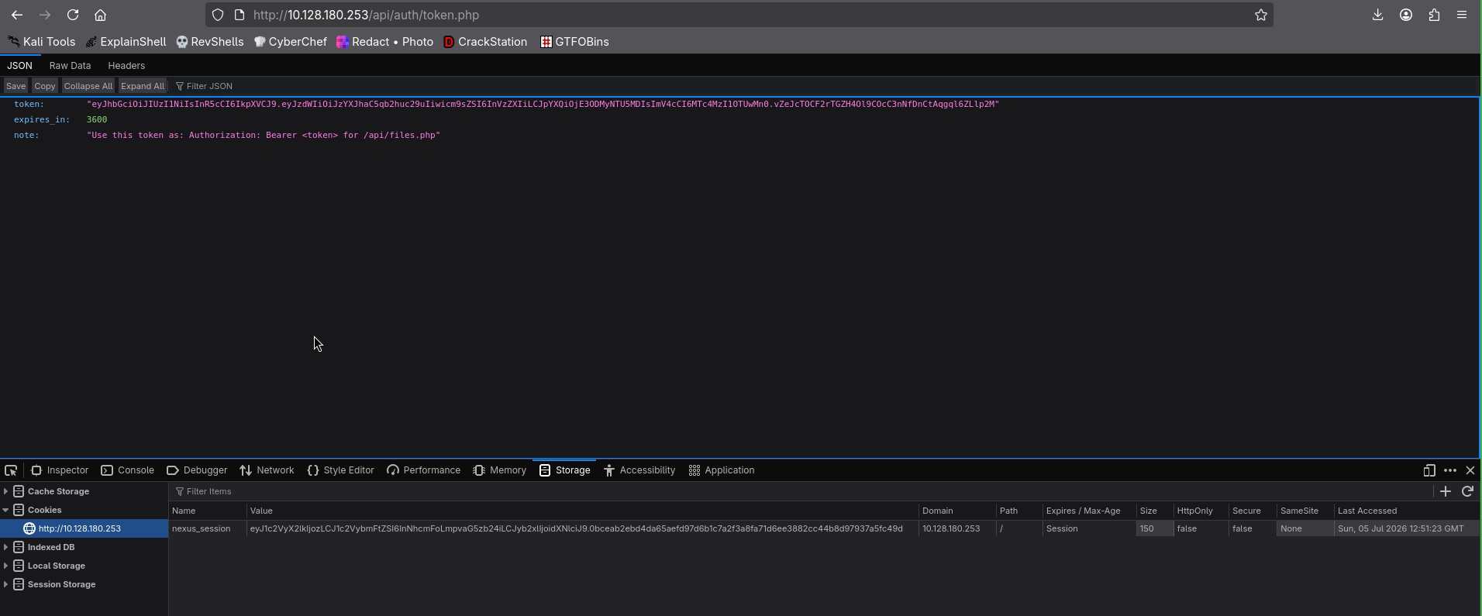Open the Firefox account menu
This screenshot has height=616, width=1482.
point(1406,15)
